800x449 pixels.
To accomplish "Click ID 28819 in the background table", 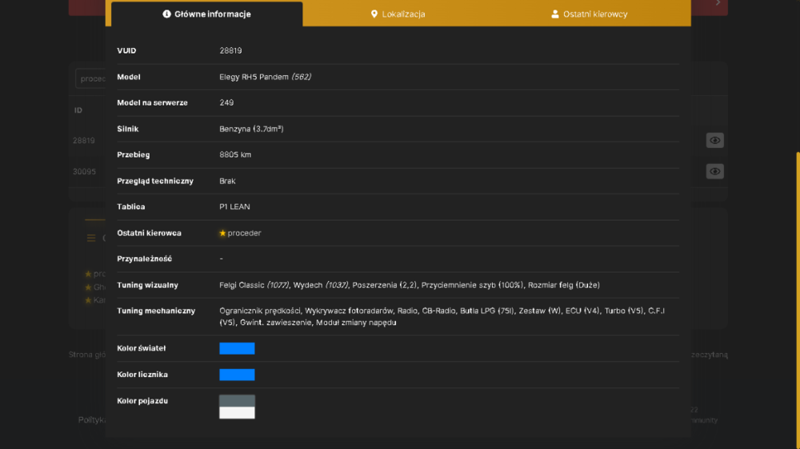I will tap(84, 140).
